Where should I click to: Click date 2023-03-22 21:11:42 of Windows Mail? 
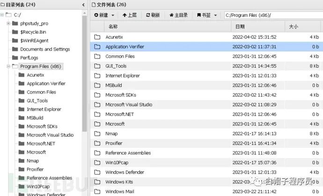pos(254,191)
